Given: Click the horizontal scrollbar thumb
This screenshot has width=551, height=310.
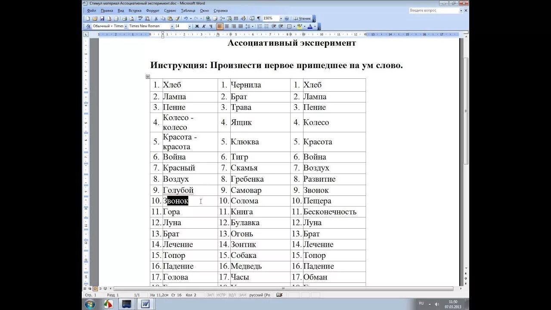Looking at the screenshot, I should (x=283, y=288).
